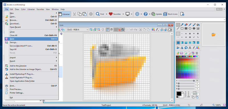
Task: Click the Favorites heart button
Action: 115,14
